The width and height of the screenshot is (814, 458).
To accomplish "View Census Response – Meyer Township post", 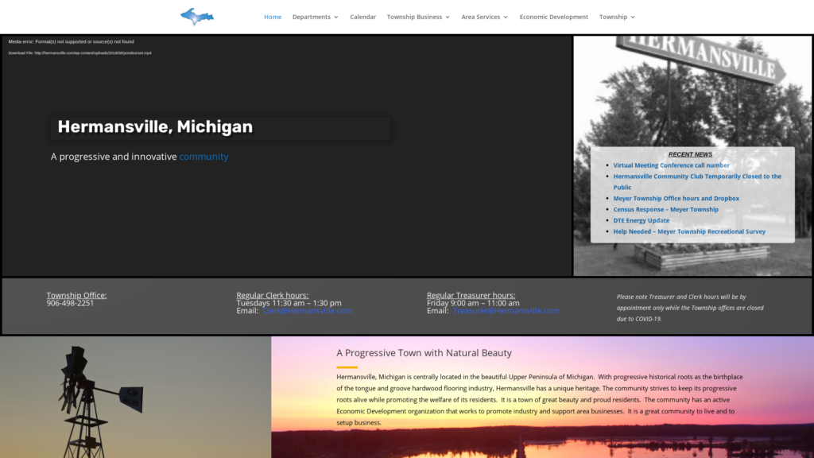I will tap(665, 210).
